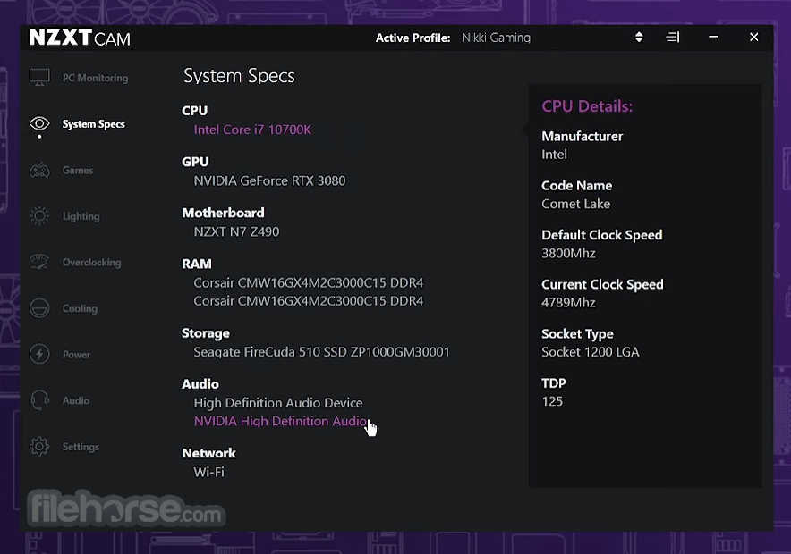This screenshot has height=554, width=791.
Task: Click the Power lightning bolt icon
Action: point(39,354)
